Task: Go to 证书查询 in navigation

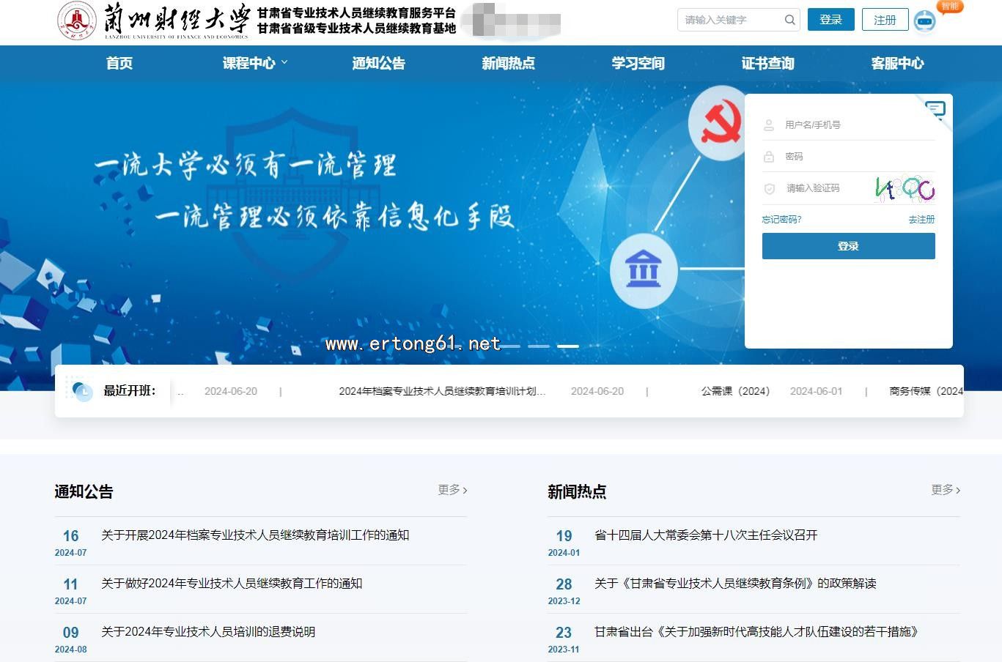Action: click(767, 63)
